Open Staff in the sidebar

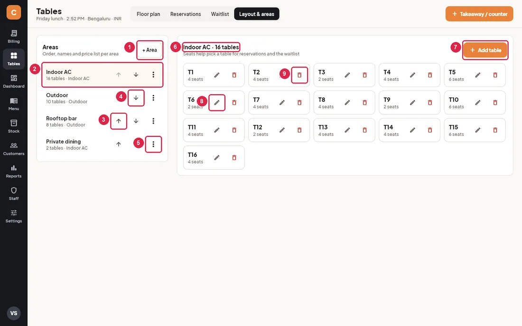pos(14,194)
